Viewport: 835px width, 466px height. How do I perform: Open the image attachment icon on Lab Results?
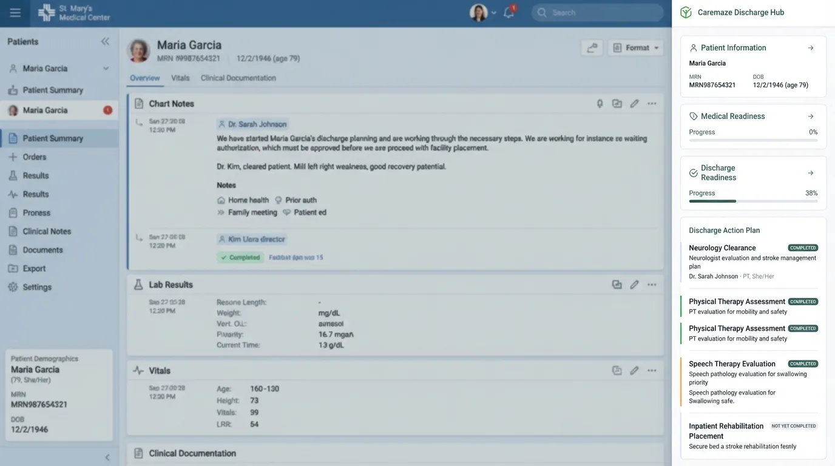coord(617,284)
